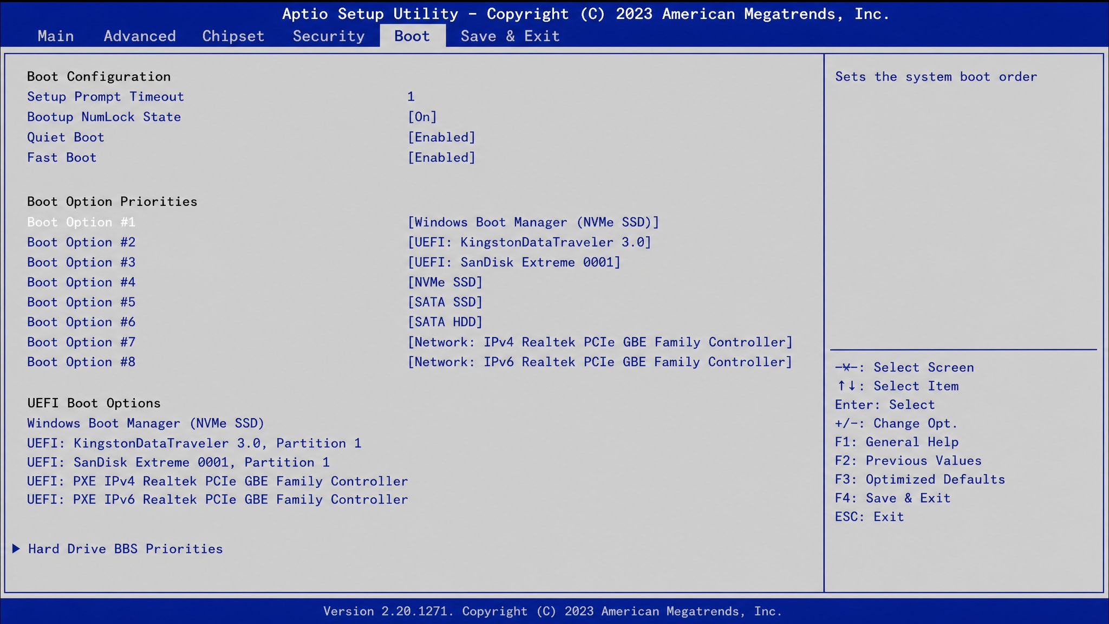
Task: Toggle Fast Boot [Enabled] value
Action: point(441,158)
